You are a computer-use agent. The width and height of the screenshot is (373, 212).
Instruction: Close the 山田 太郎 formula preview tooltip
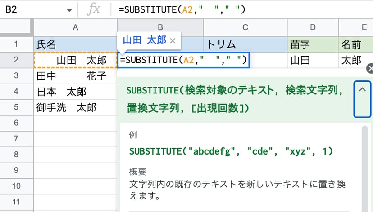pyautogui.click(x=173, y=40)
